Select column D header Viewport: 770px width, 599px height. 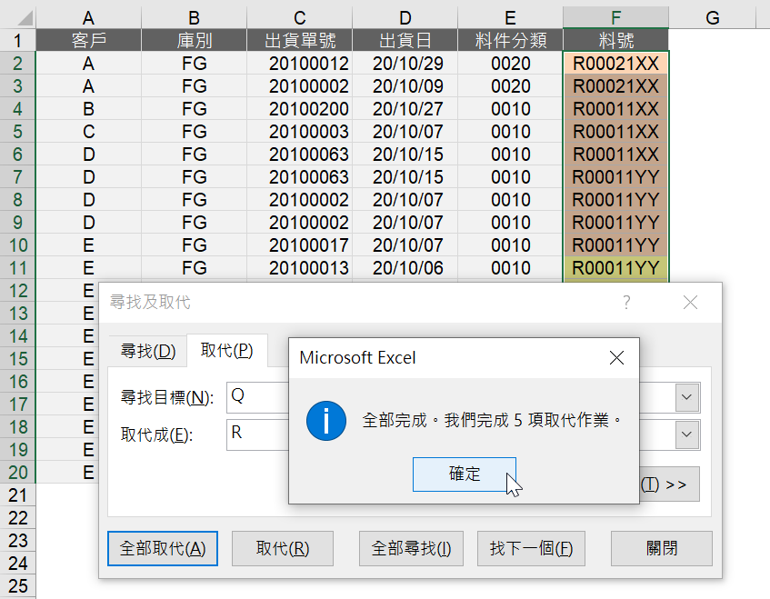[405, 18]
